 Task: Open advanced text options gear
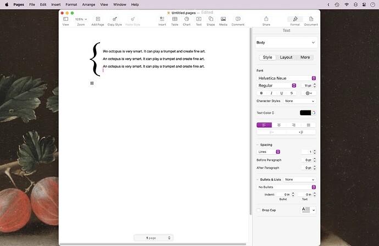pos(309,93)
